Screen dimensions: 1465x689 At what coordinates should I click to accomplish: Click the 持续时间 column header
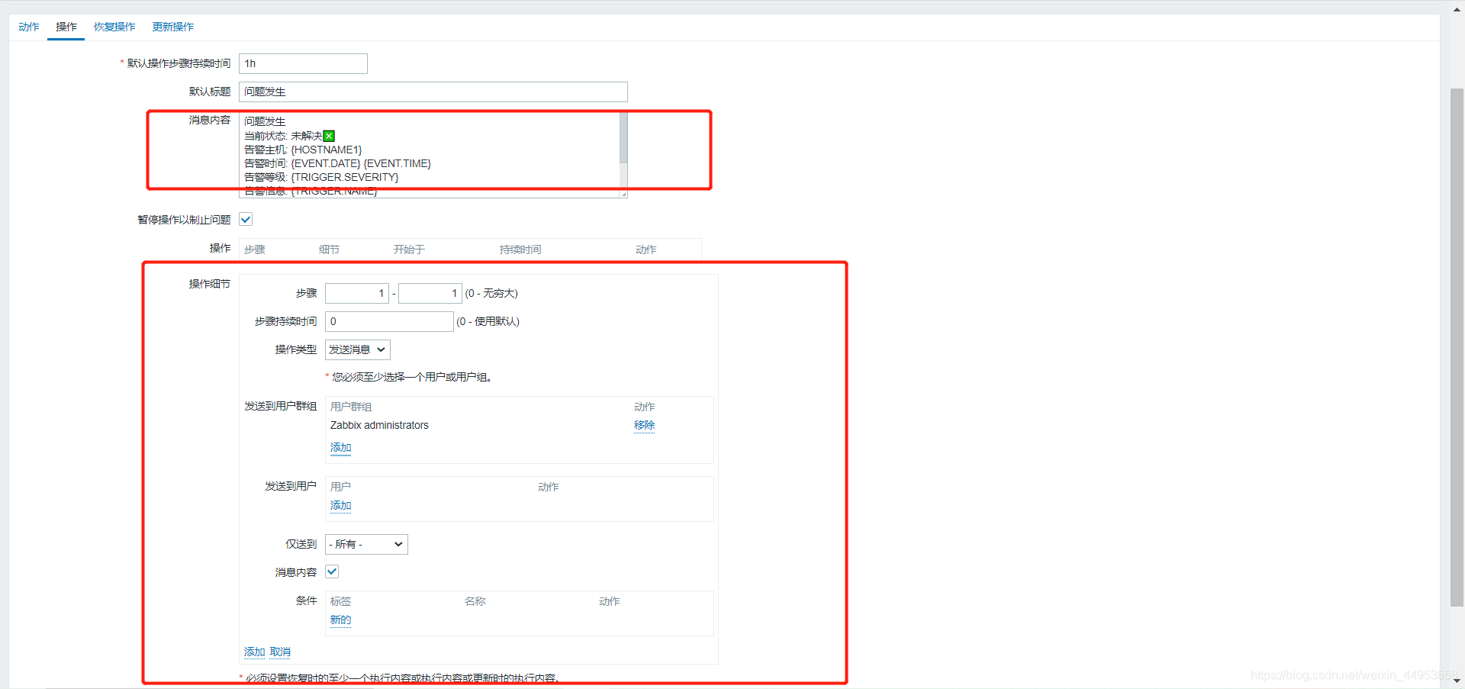point(520,250)
